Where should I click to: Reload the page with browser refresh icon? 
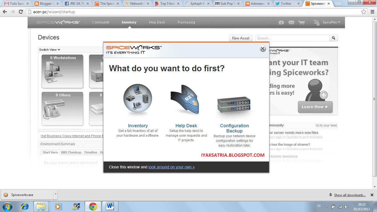click(x=21, y=12)
